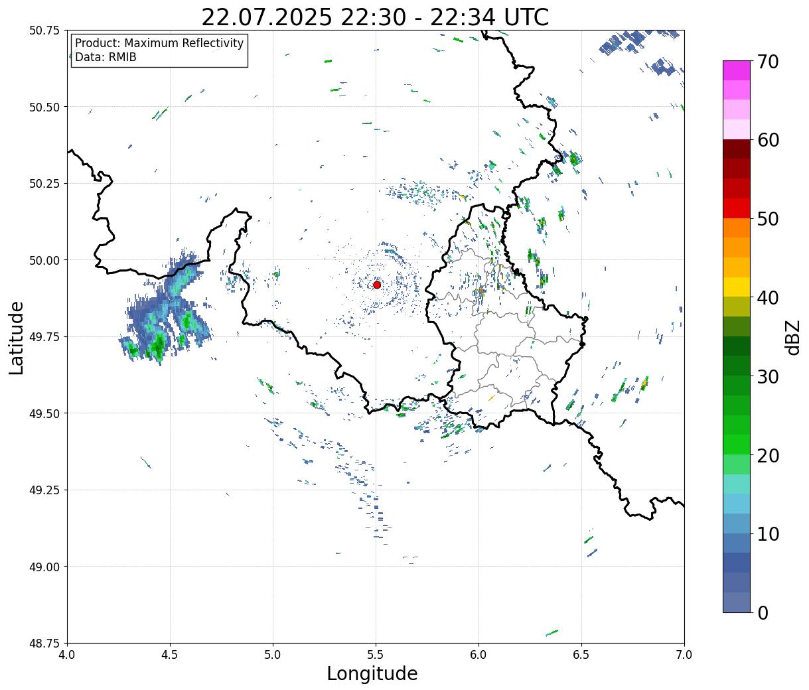Click the colorbar tick label '0'
This screenshot has height=690, width=809.
click(x=762, y=612)
